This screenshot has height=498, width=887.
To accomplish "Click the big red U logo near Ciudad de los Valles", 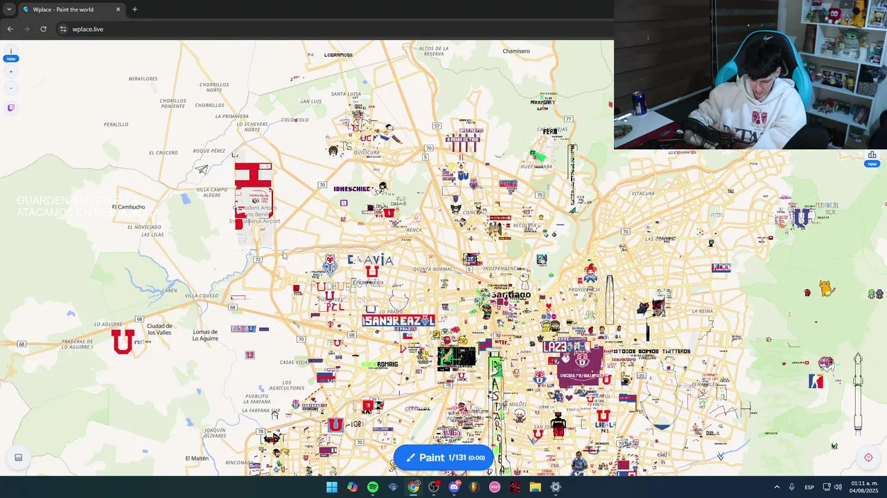I will click(123, 342).
